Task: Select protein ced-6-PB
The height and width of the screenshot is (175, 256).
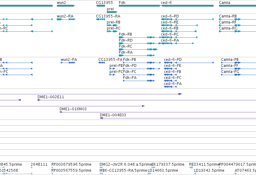Action: (x=170, y=75)
